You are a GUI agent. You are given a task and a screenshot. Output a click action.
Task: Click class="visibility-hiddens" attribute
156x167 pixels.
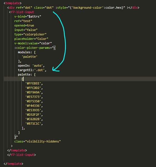click(37, 141)
